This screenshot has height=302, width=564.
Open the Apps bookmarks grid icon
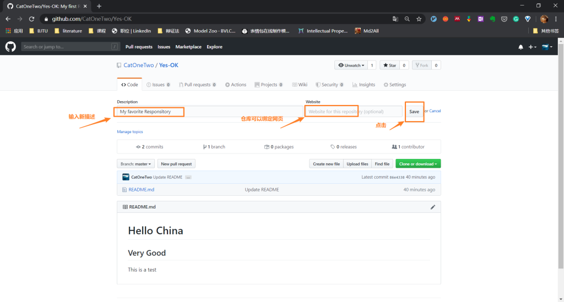click(8, 31)
